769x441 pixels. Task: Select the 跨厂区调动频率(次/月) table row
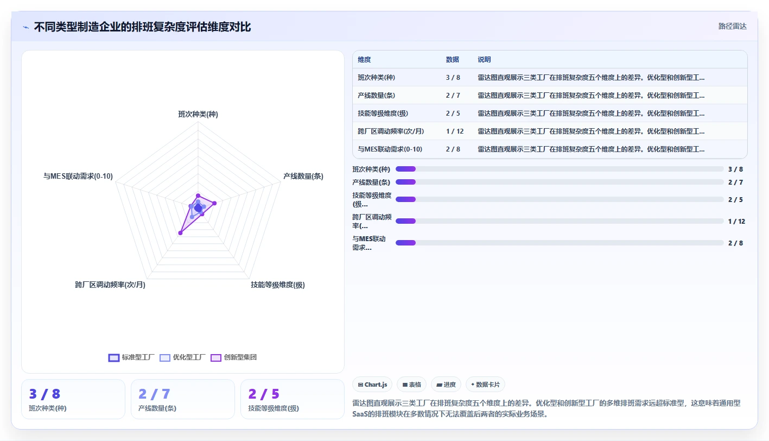click(x=550, y=131)
